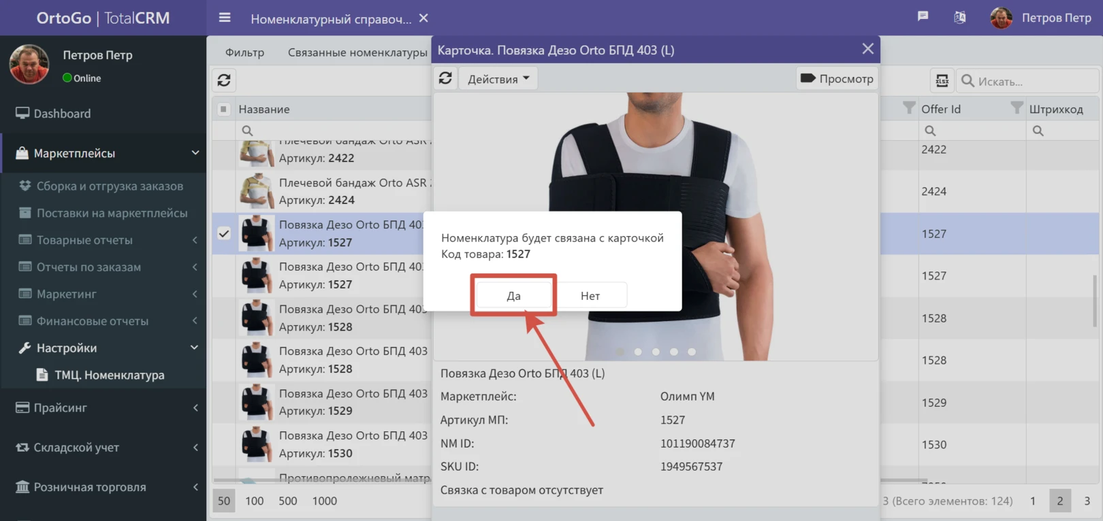Click the language translate icon in header

(x=959, y=18)
